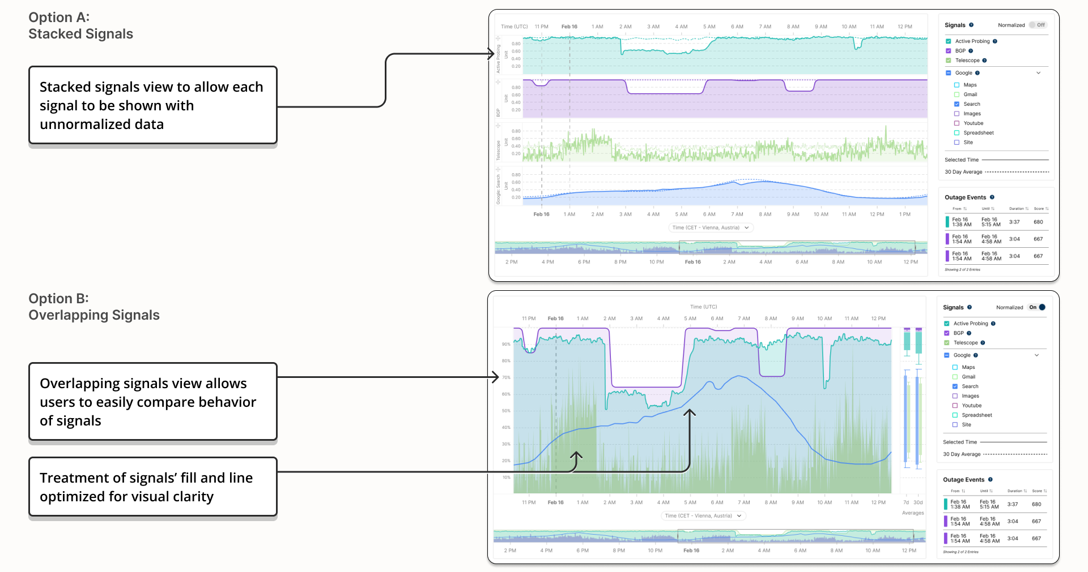Collapse the Google signals chevron in Option B
Image resolution: width=1088 pixels, height=572 pixels.
pos(1037,355)
